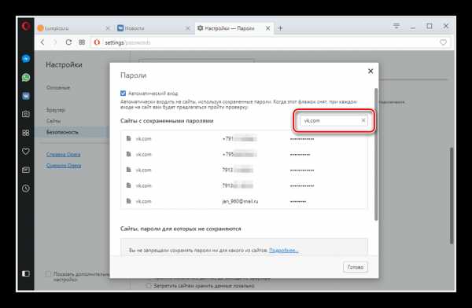This screenshot has height=308, width=472.
Task: Enable show advanced settings checkbox
Action: [x=48, y=274]
